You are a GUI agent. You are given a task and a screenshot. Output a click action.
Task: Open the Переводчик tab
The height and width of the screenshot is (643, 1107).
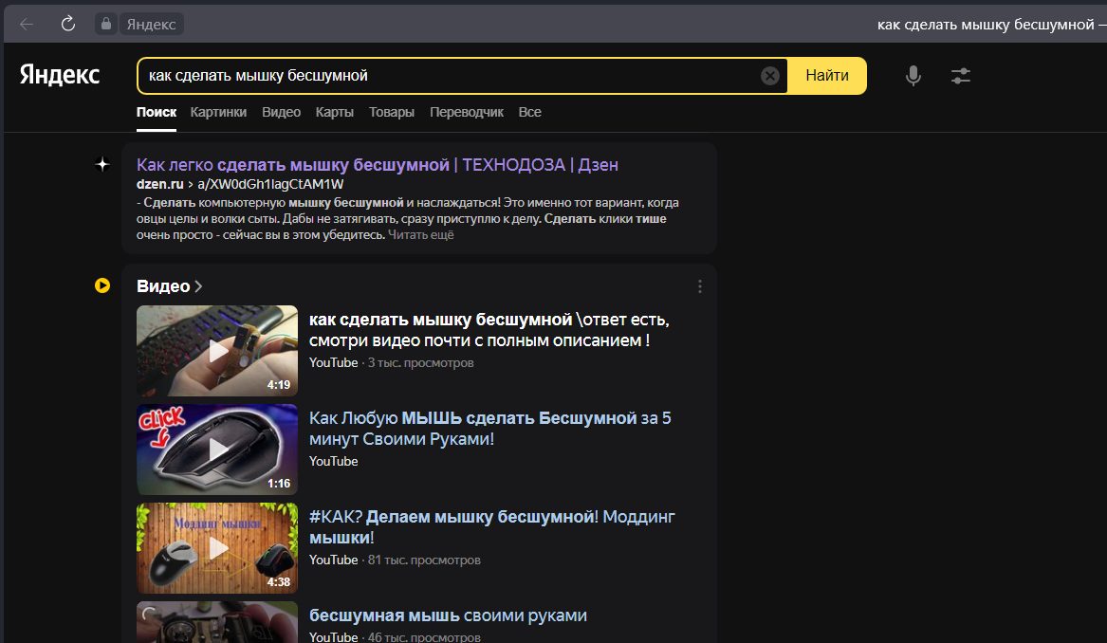[x=467, y=112]
